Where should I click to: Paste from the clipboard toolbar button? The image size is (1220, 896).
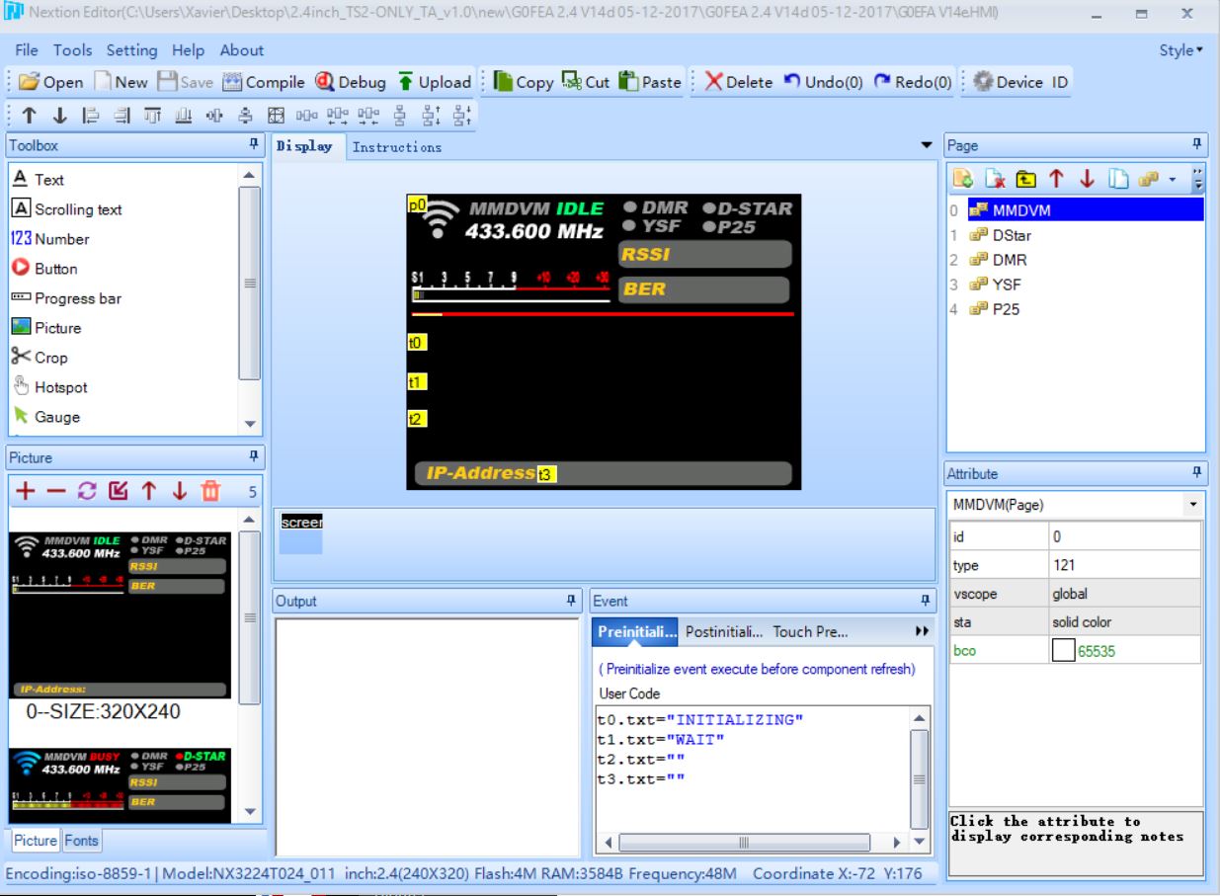click(650, 82)
